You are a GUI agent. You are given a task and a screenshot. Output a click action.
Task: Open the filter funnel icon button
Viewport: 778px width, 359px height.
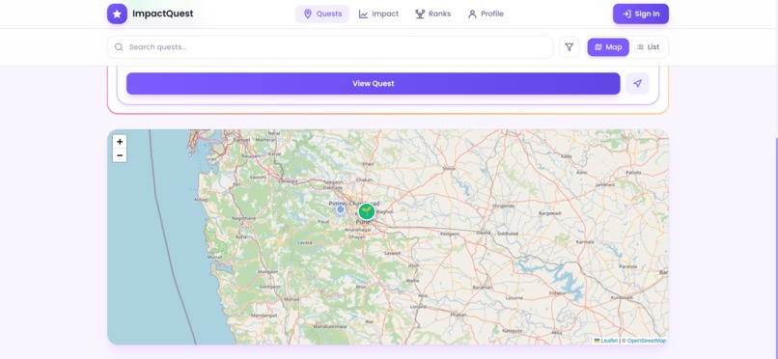(570, 47)
